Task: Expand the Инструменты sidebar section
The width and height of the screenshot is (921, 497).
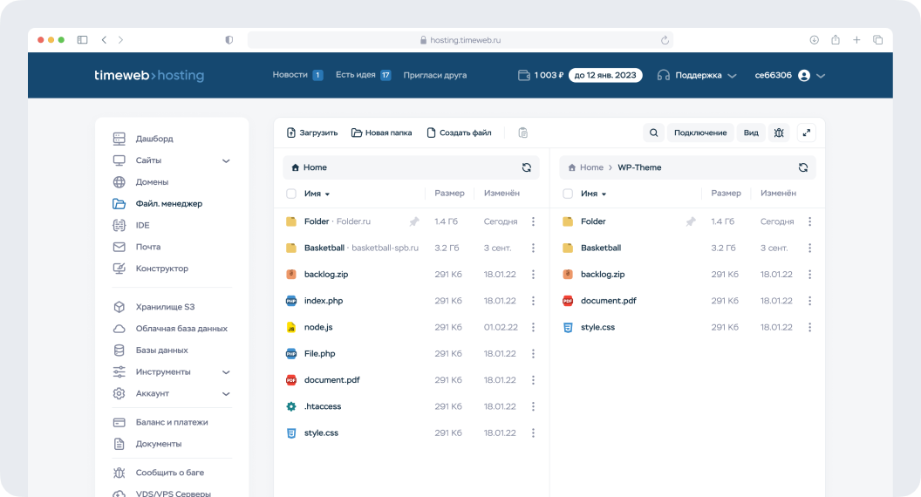Action: click(x=226, y=371)
